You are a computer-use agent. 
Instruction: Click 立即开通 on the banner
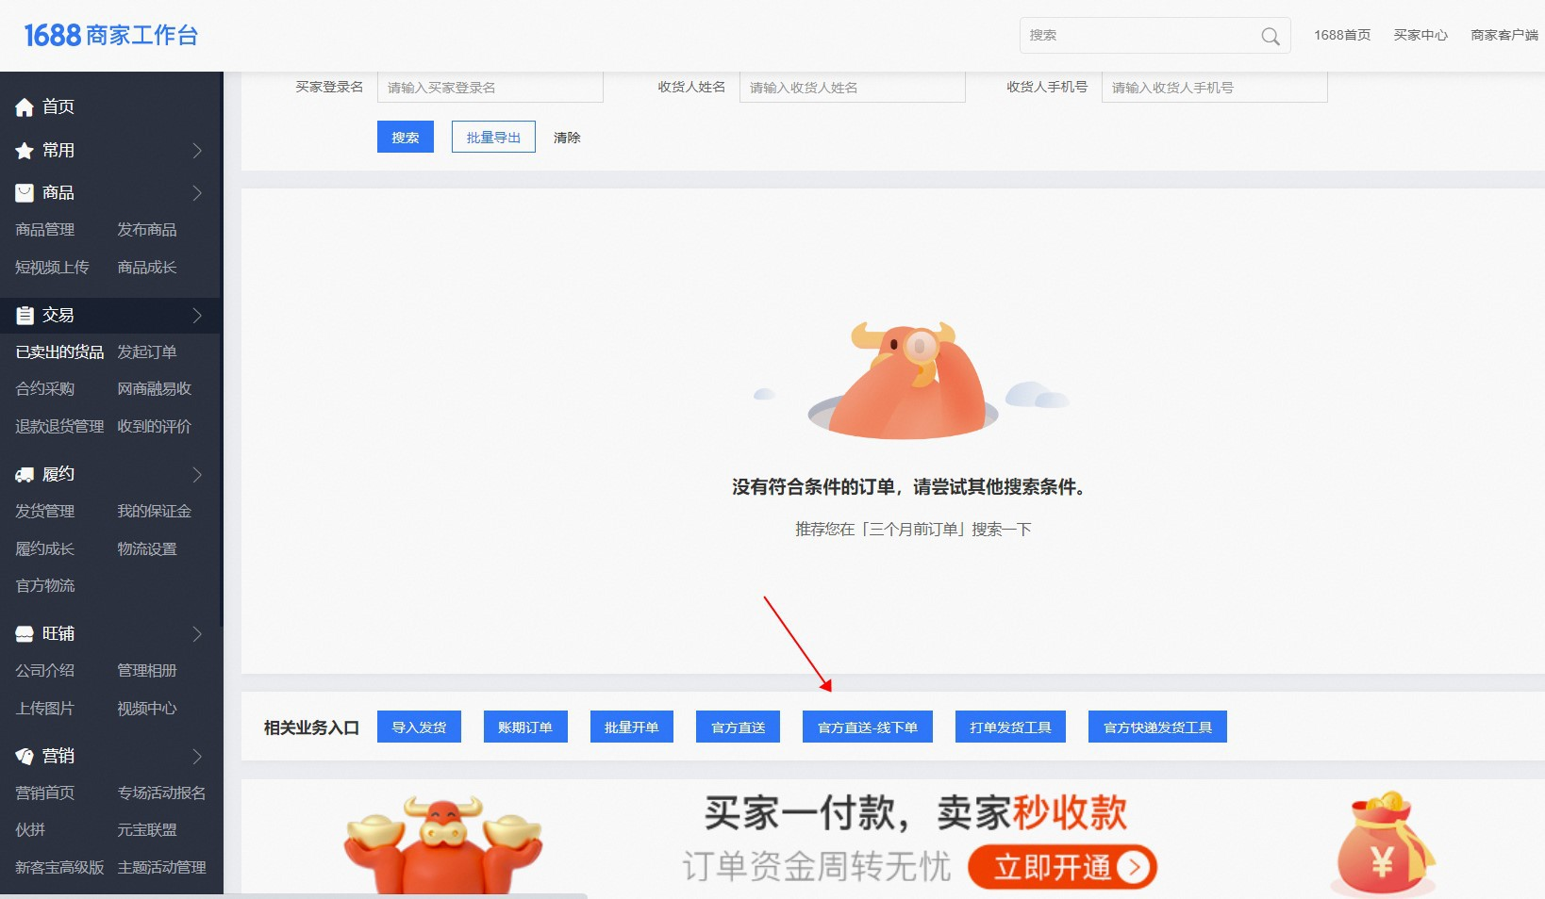tap(1062, 867)
